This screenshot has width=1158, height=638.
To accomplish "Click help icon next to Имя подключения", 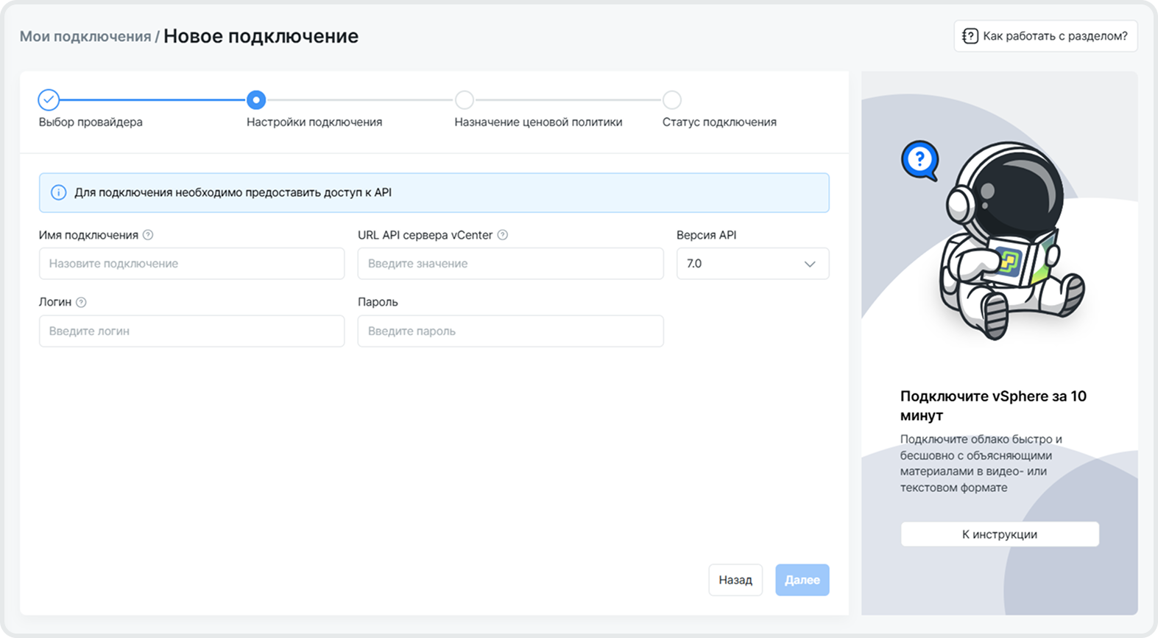I will click(x=148, y=235).
